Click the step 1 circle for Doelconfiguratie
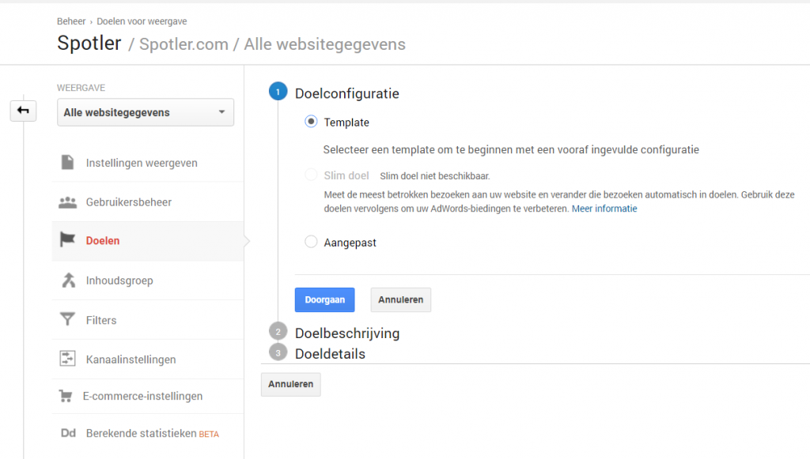810x459 pixels. pyautogui.click(x=278, y=92)
